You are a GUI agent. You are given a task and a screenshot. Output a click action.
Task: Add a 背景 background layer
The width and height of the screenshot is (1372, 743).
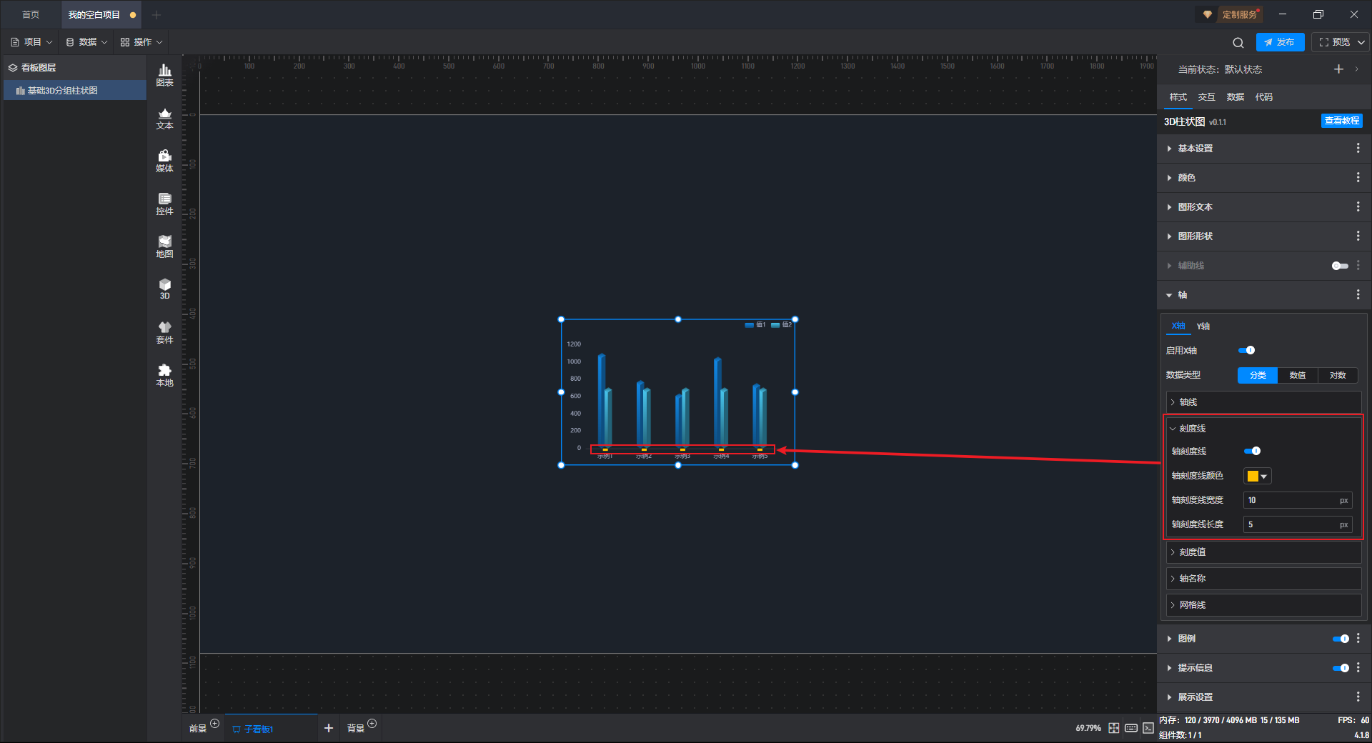point(372,724)
